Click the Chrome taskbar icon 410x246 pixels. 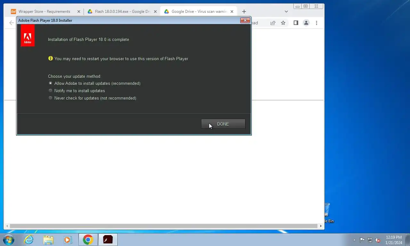tap(88, 240)
